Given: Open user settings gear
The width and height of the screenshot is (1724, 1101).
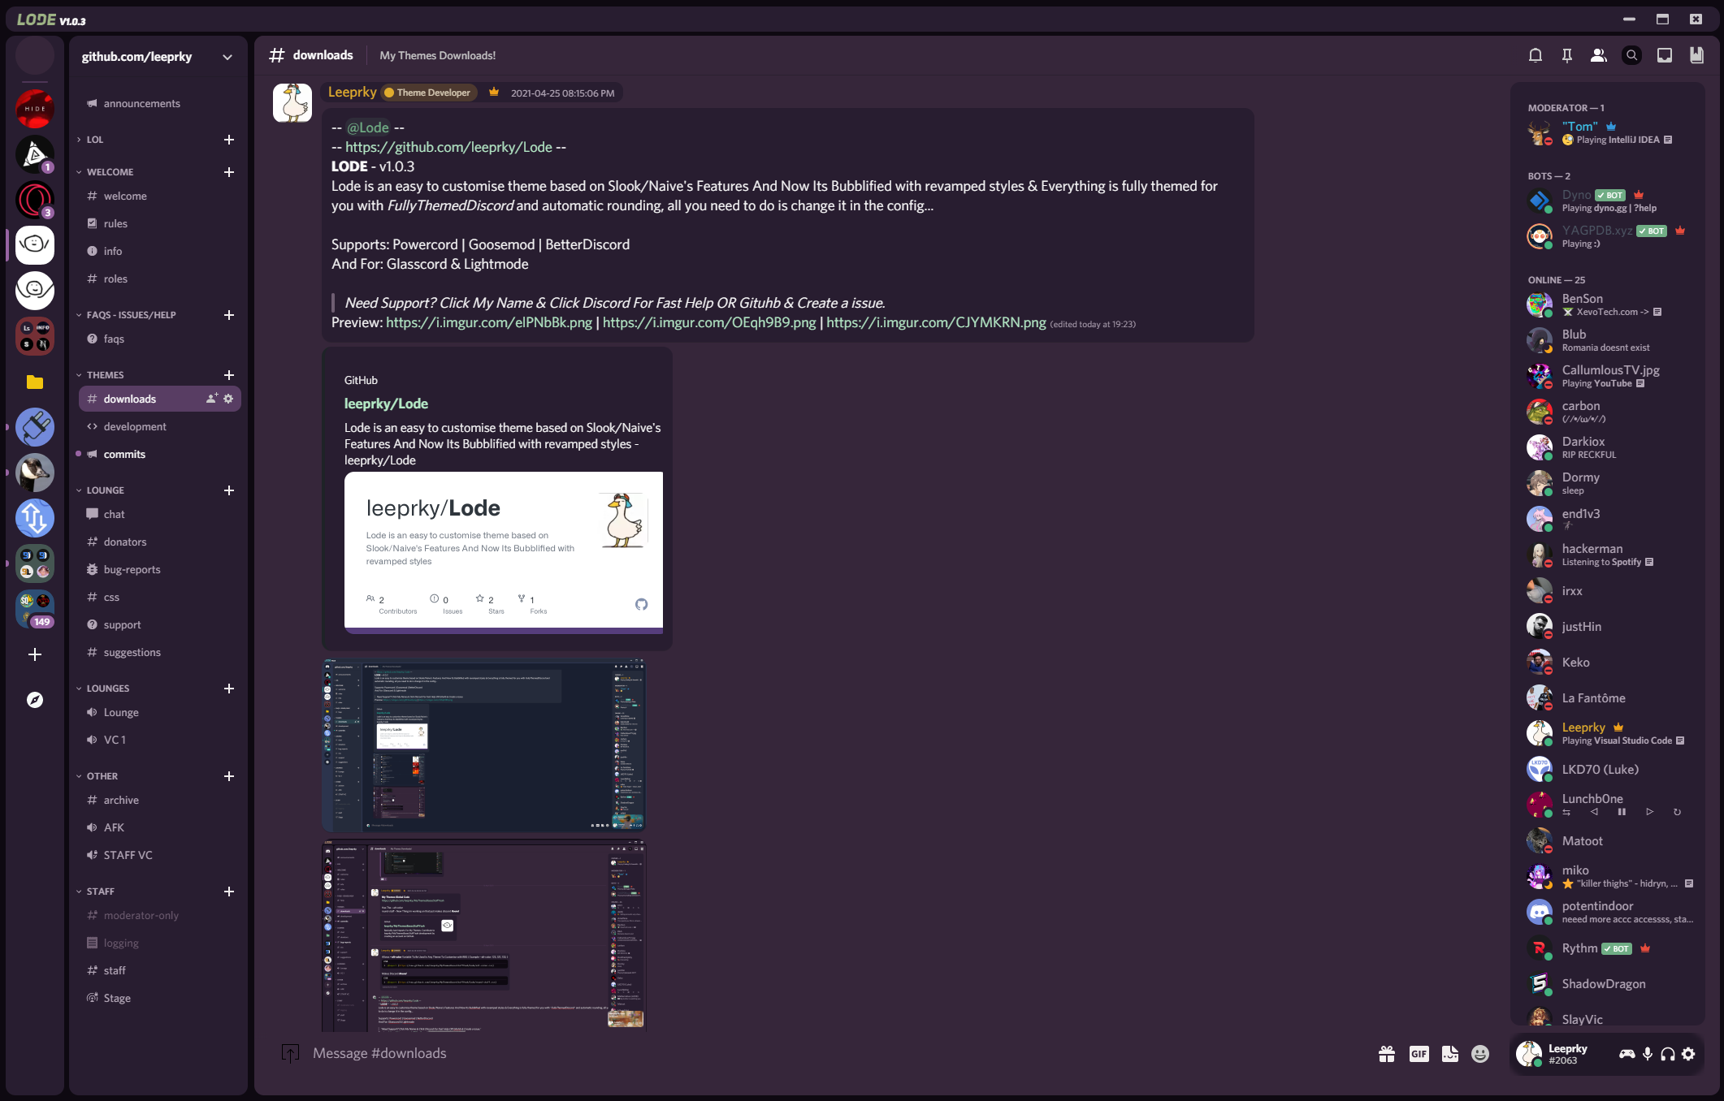Looking at the screenshot, I should click(x=1689, y=1054).
